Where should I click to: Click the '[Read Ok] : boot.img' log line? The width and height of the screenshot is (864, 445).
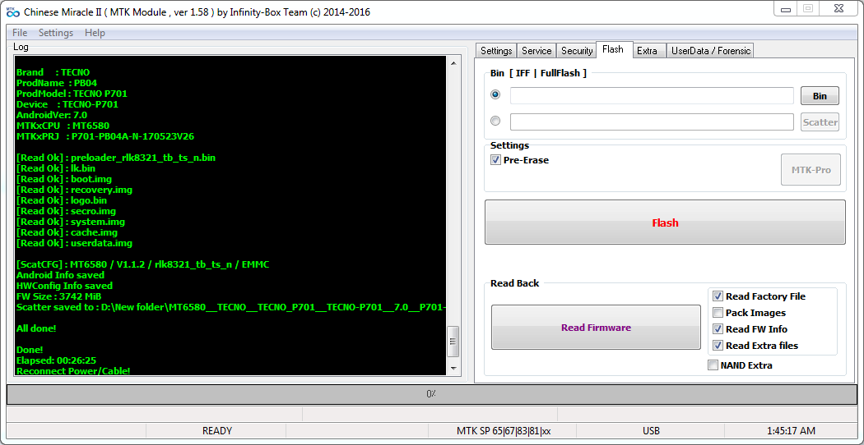point(64,179)
